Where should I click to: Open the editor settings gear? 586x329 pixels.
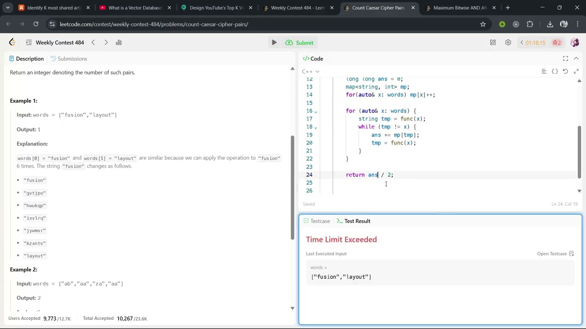pos(508,42)
